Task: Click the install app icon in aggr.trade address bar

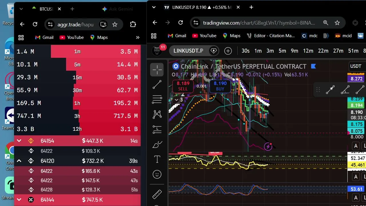Action: coord(103,24)
